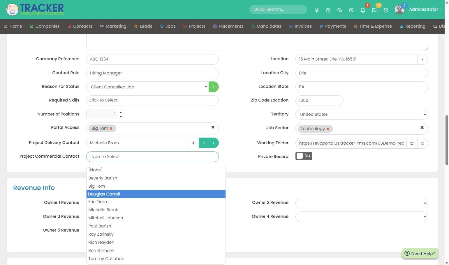Toggle the Private Record switch
The width and height of the screenshot is (449, 265).
(304, 156)
